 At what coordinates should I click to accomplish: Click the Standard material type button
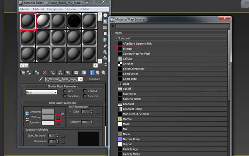click(x=95, y=79)
